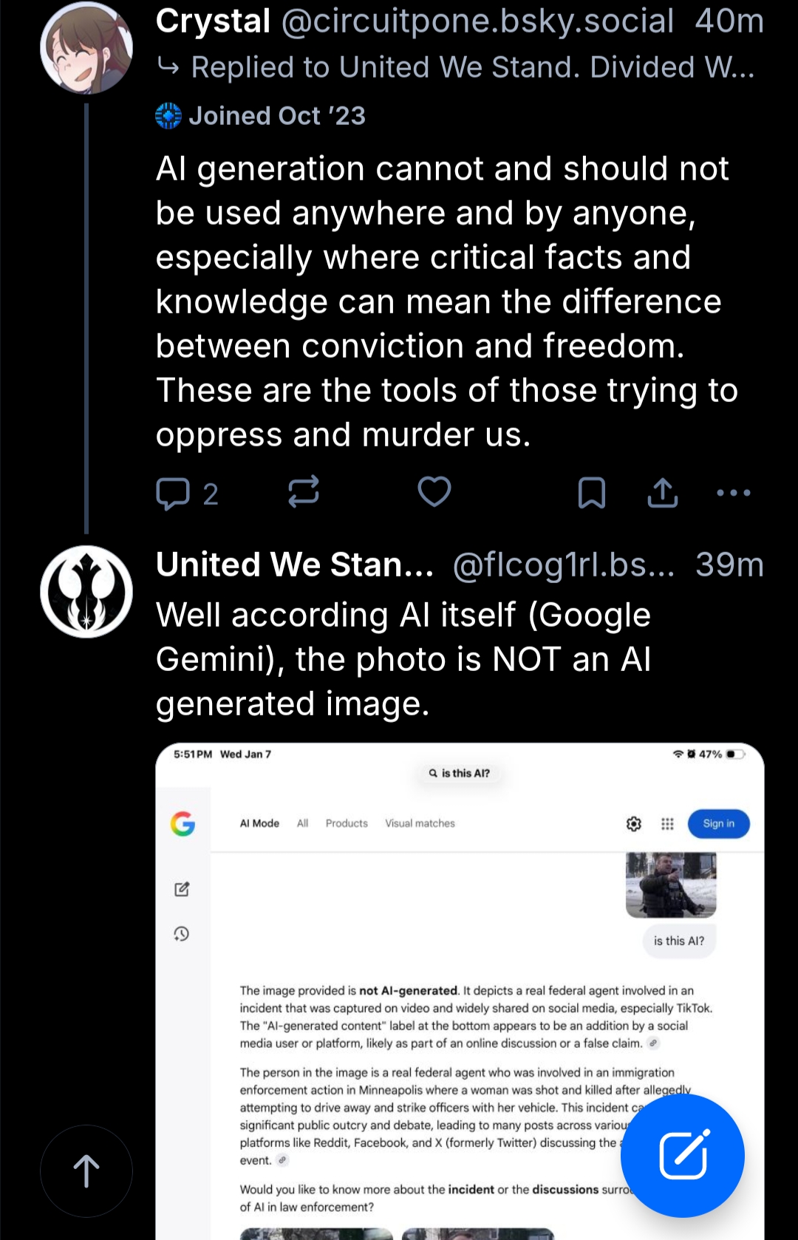The width and height of the screenshot is (798, 1240).
Task: Open replies on Crystal's post
Action: pos(186,494)
